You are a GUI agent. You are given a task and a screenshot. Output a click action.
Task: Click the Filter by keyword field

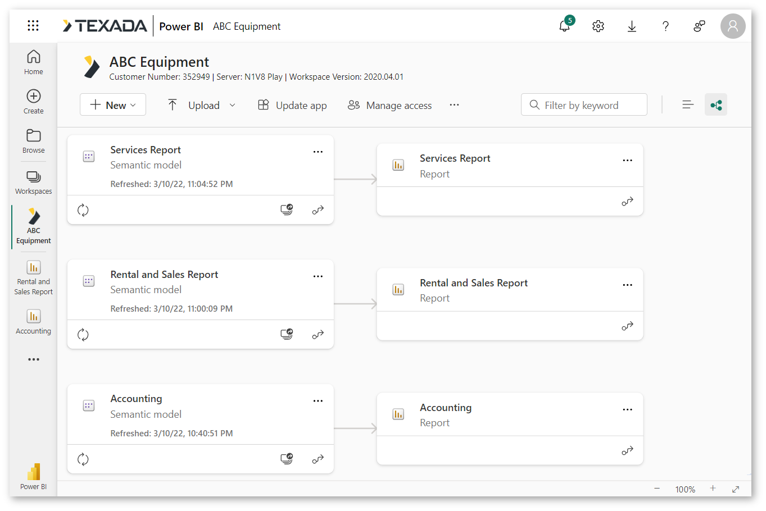pos(584,104)
